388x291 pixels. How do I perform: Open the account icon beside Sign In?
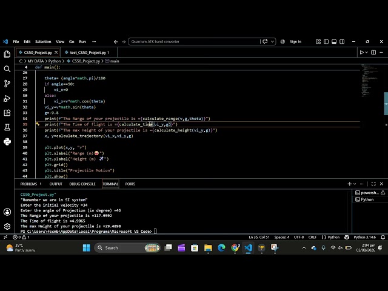pos(283,42)
